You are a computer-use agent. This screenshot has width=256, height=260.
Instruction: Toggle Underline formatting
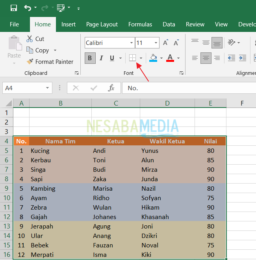112,58
